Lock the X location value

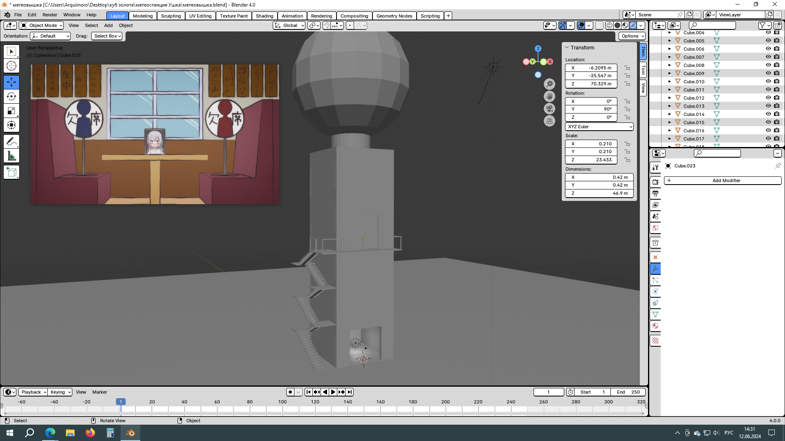pos(627,68)
